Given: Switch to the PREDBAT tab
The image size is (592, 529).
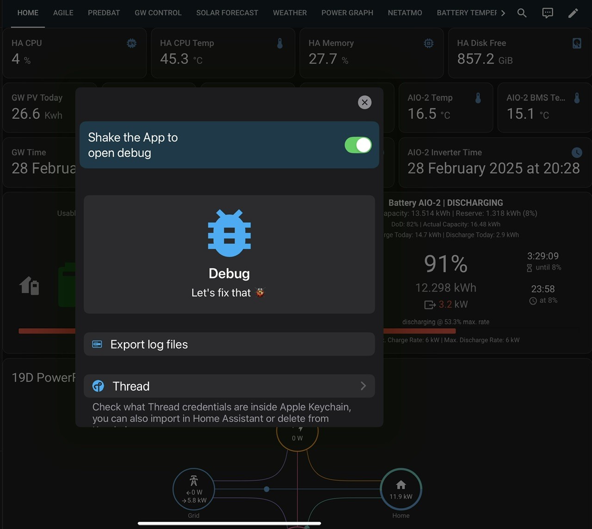Looking at the screenshot, I should tap(104, 13).
